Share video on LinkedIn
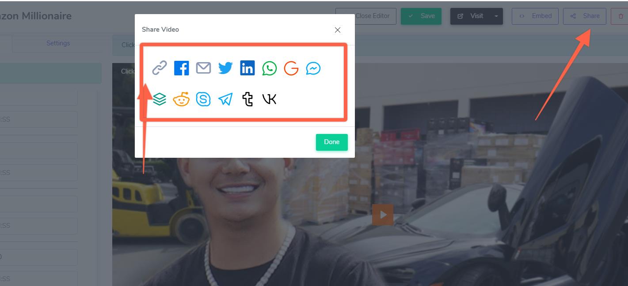Screen dimensions: 628x286 [x=247, y=68]
